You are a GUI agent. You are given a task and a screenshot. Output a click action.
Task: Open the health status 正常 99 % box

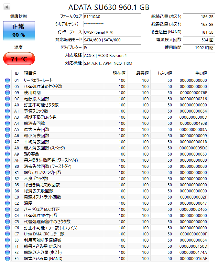click(x=19, y=31)
